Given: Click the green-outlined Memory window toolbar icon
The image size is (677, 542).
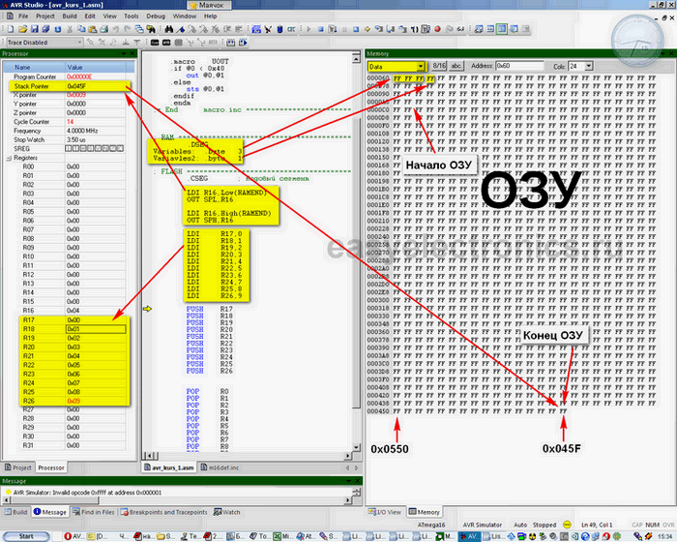Looking at the screenshot, I should (502, 29).
